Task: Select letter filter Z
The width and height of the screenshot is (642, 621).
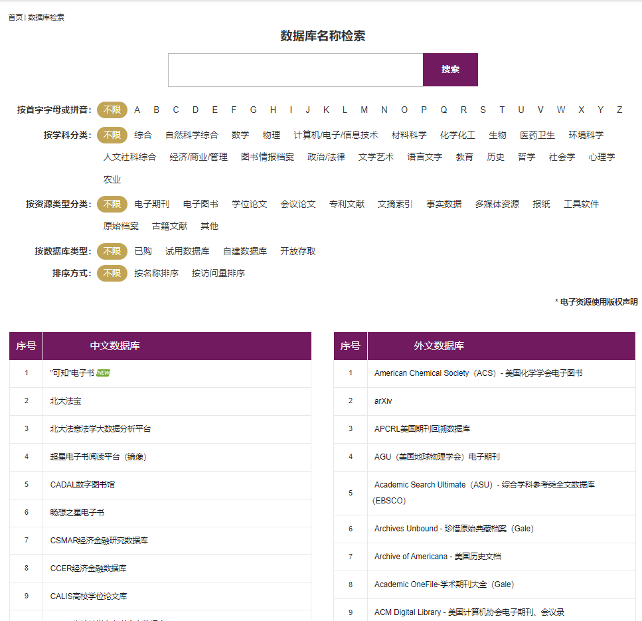Action: [x=619, y=110]
